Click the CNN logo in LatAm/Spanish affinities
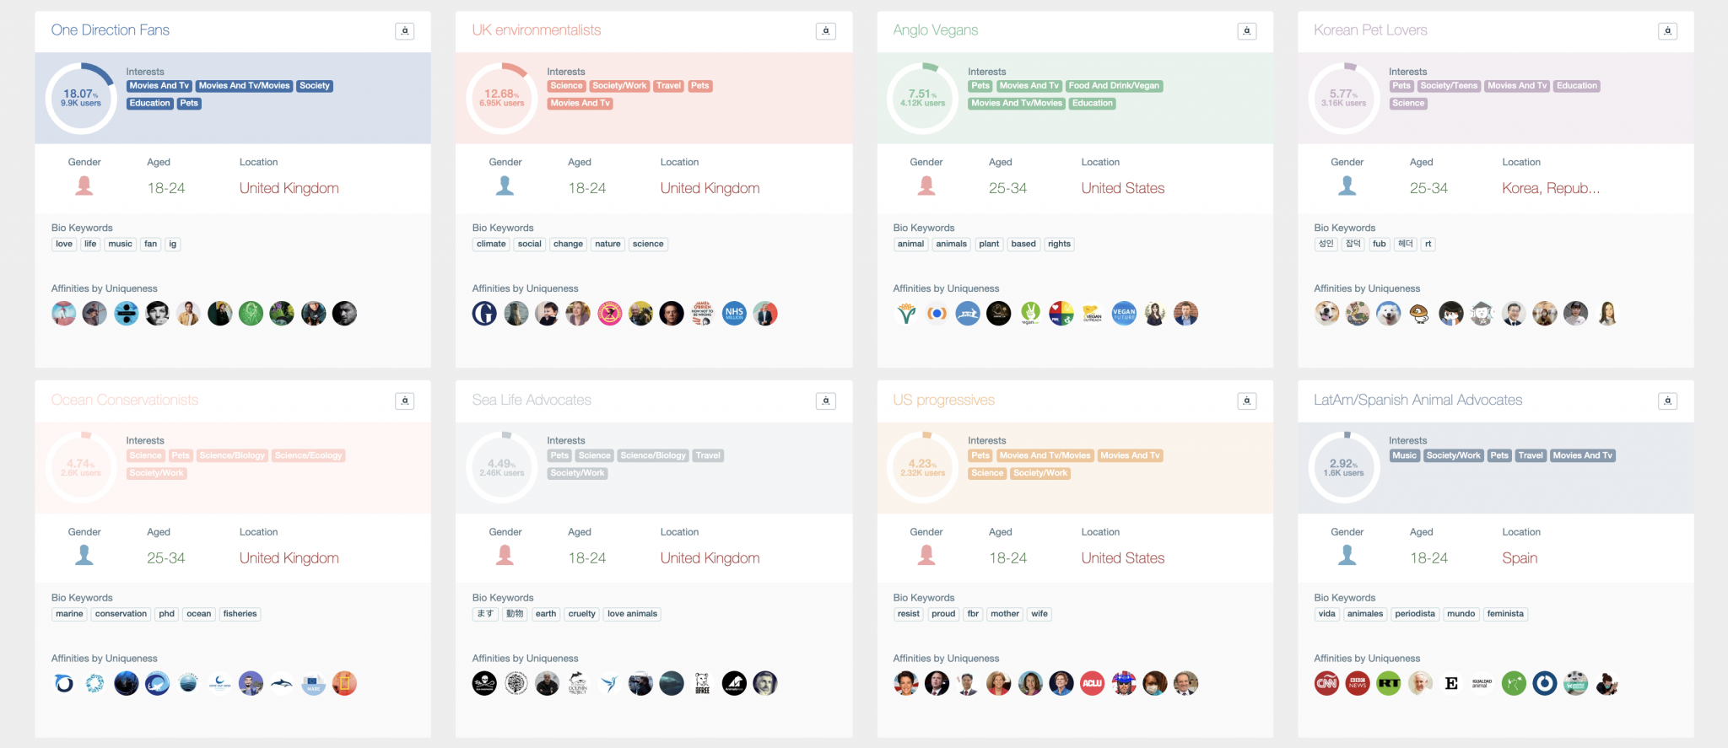1728x748 pixels. (1326, 683)
